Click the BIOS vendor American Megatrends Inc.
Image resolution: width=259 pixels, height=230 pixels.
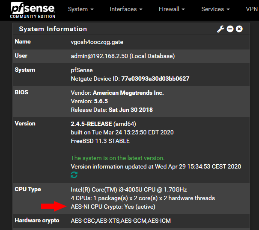128,93
